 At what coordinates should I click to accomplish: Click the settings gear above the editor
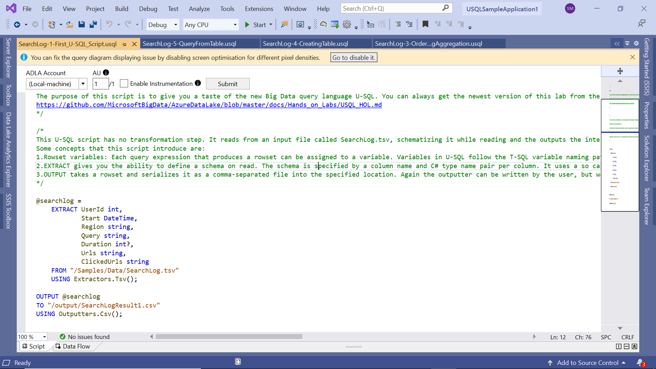click(636, 44)
